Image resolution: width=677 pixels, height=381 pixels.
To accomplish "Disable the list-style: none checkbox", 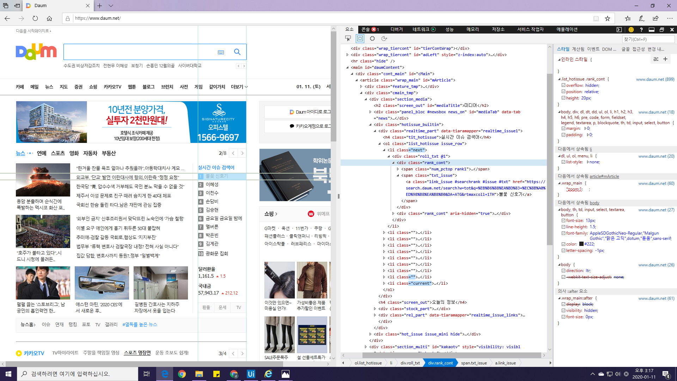I will click(x=563, y=162).
